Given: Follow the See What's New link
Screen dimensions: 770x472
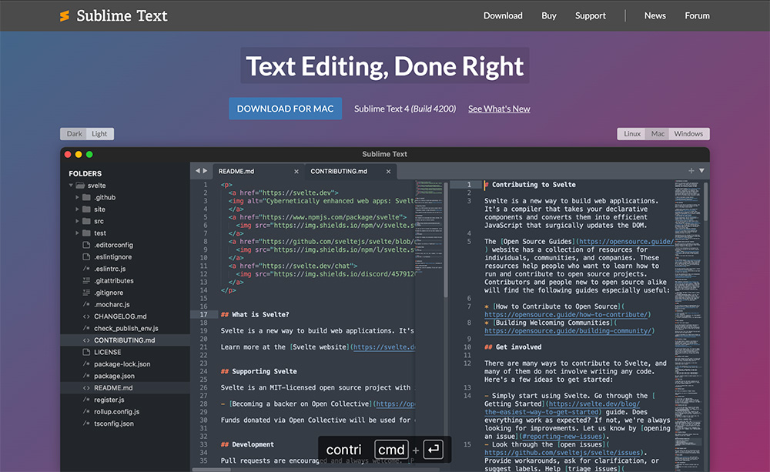Looking at the screenshot, I should pos(499,109).
